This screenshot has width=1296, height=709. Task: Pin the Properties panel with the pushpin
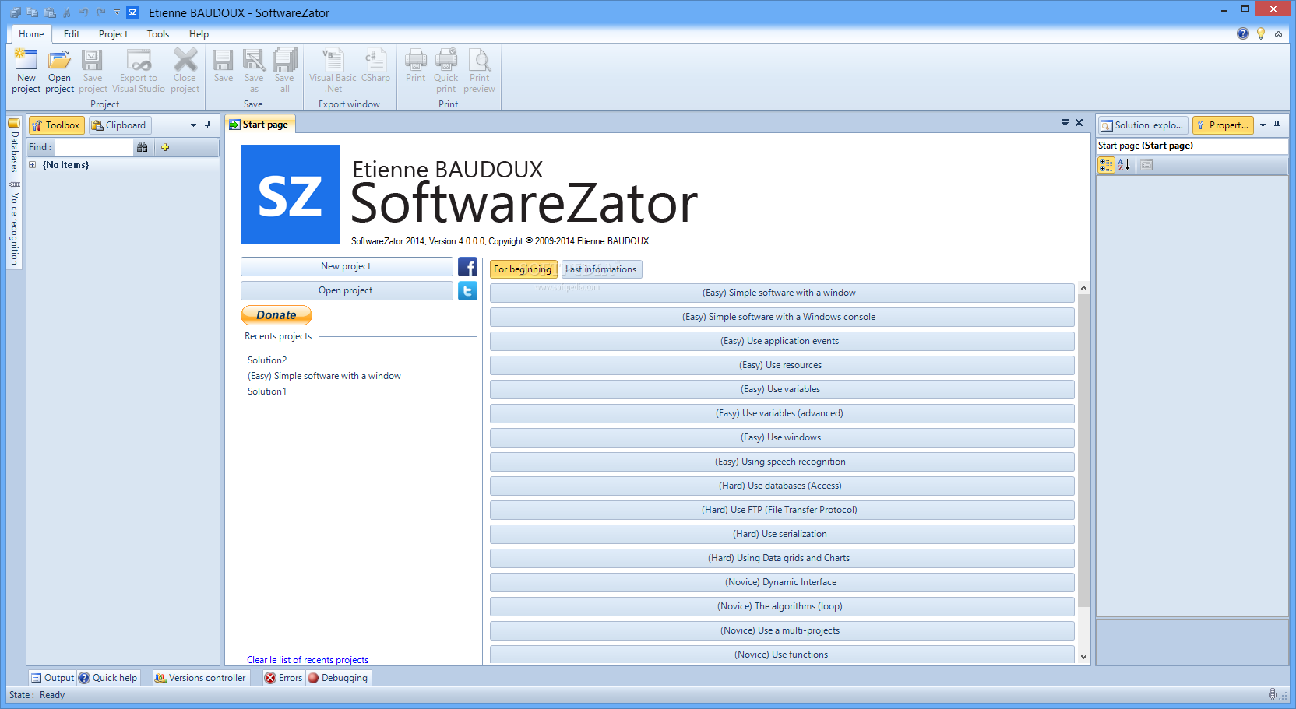click(x=1277, y=125)
